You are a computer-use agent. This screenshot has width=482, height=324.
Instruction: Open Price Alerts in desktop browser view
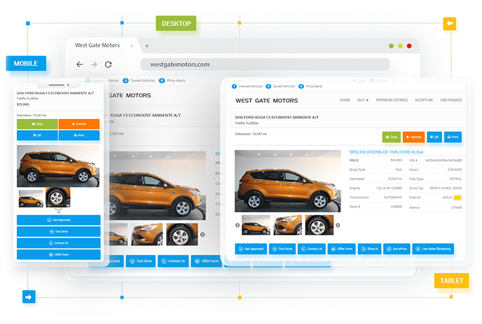click(x=172, y=80)
